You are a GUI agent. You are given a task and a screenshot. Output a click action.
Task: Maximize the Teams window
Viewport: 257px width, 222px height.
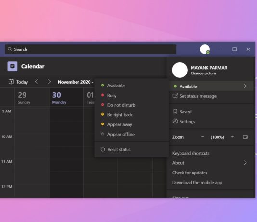234,49
